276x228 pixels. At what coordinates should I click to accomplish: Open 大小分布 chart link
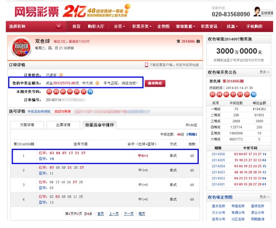pyautogui.click(x=219, y=212)
